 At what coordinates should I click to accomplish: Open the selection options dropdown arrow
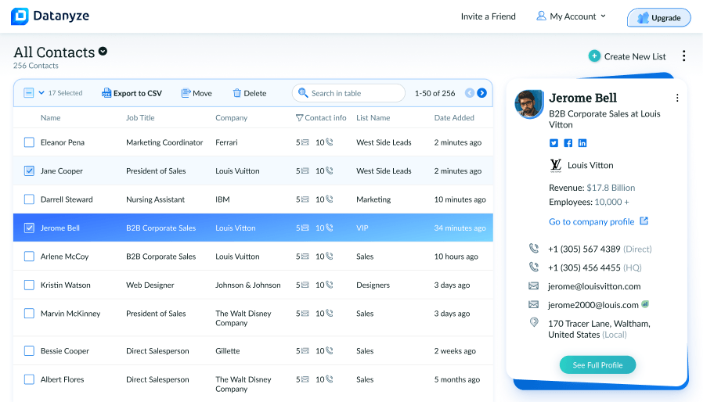(41, 93)
